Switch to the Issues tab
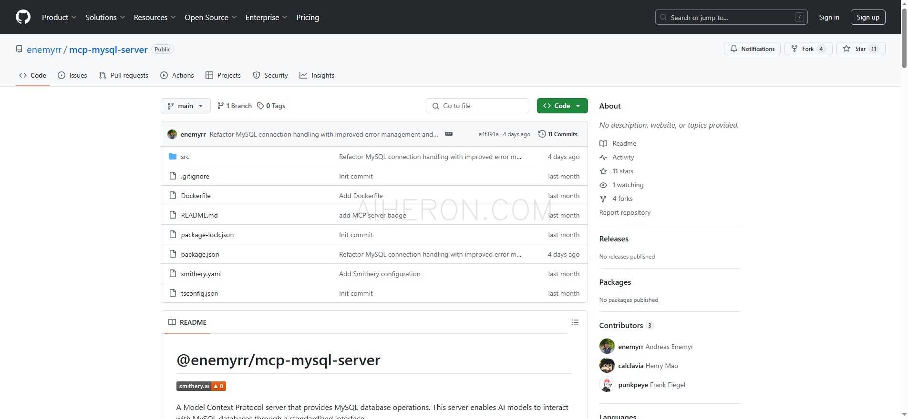Screen dimensions: 908x419 click(x=72, y=75)
